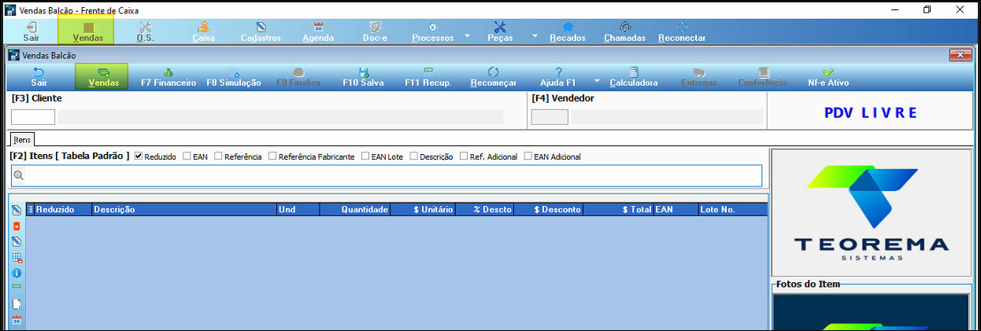
Task: Expand the dropdown arrow next to Peças
Action: (x=535, y=35)
